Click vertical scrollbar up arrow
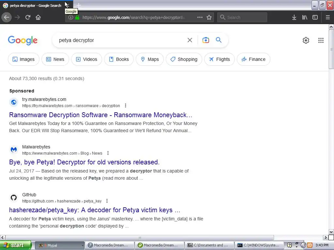This screenshot has width=334, height=250. point(331,27)
